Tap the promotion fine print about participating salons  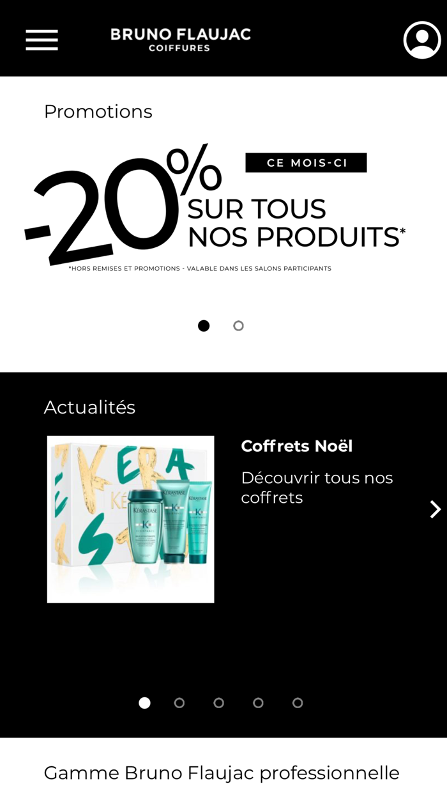[200, 269]
